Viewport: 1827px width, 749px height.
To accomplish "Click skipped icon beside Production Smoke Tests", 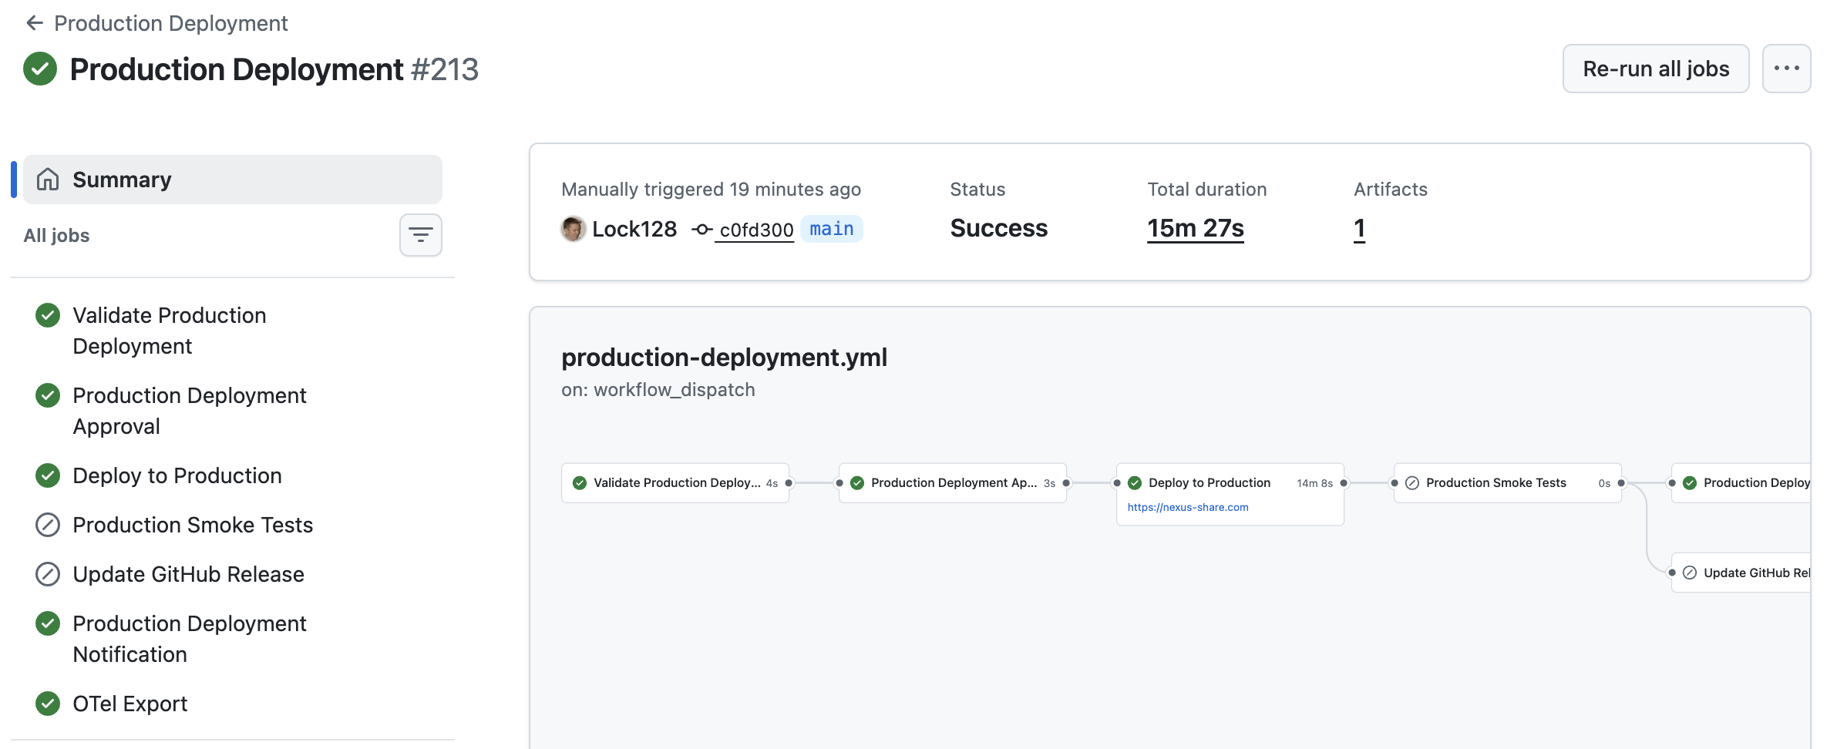I will pos(48,525).
